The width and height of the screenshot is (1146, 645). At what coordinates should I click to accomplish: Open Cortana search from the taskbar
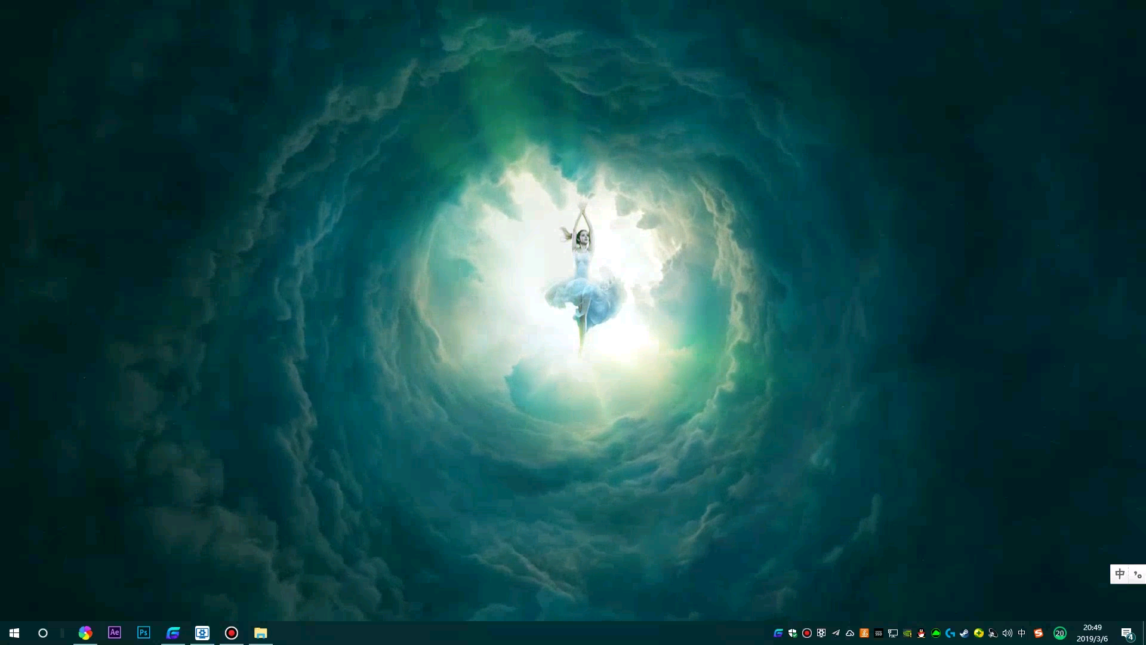42,632
